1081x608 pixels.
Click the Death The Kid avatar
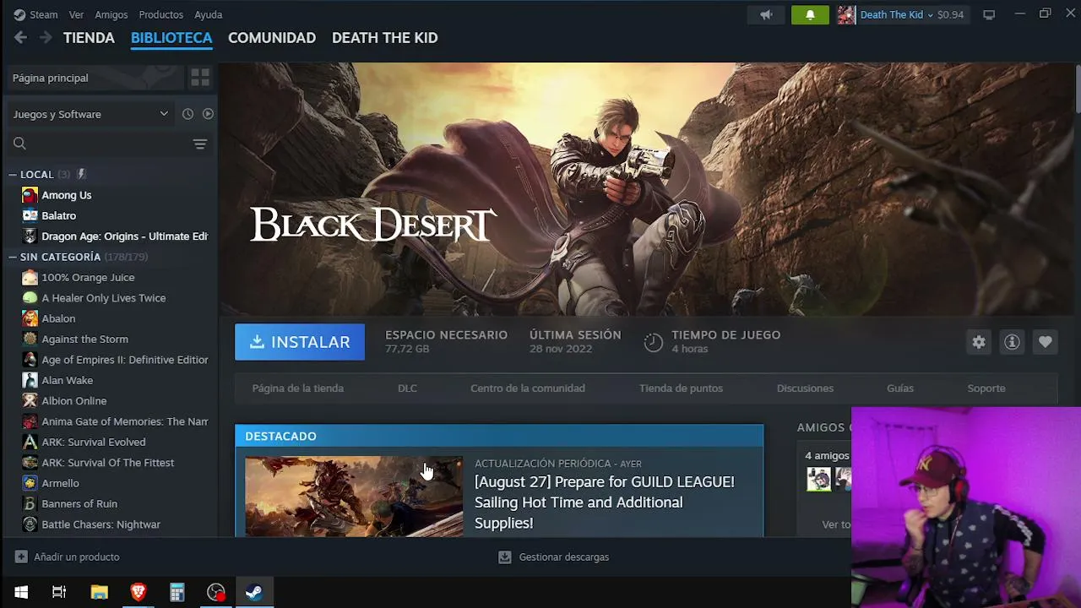(846, 14)
